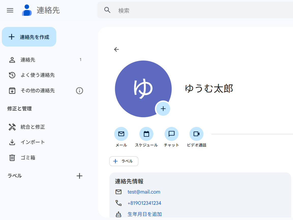Image resolution: width=293 pixels, height=220 pixels.
Task: Start a video call with ビデオ通話 icon
Action: coord(196,134)
